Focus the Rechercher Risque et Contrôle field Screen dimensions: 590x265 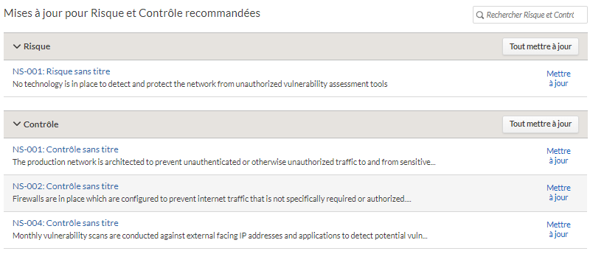tap(530, 15)
